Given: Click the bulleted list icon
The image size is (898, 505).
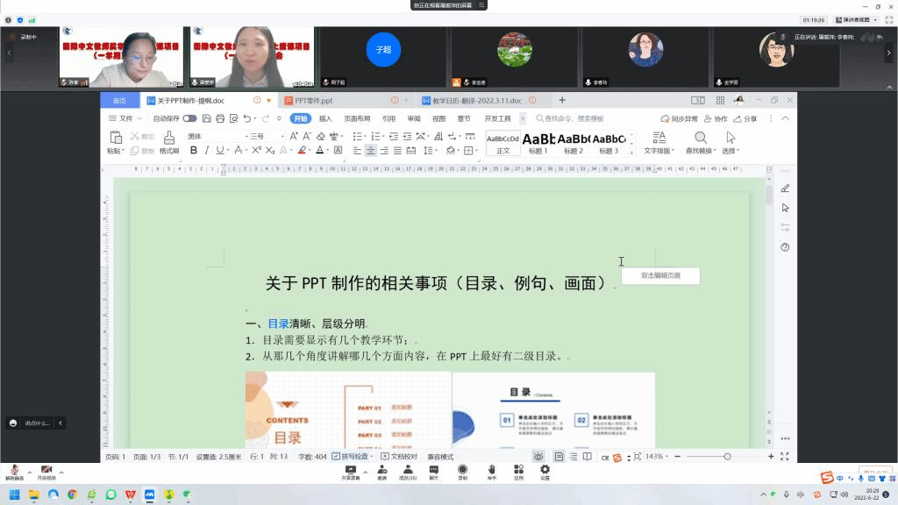Looking at the screenshot, I should pos(357,136).
